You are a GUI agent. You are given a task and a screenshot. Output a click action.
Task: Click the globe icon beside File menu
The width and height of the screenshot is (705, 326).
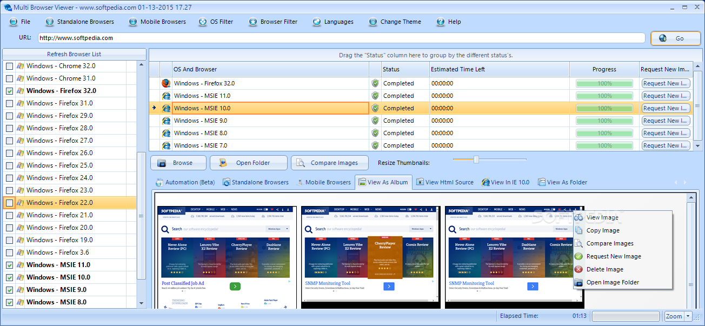click(14, 22)
